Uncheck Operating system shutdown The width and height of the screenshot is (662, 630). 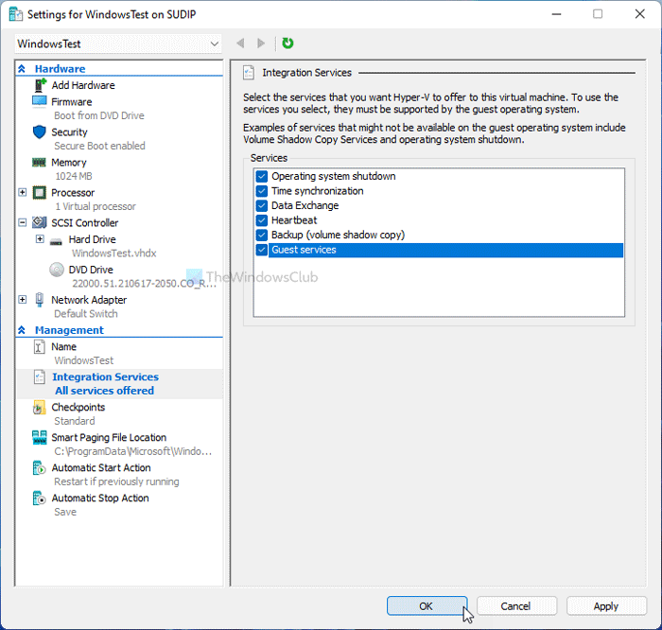(x=262, y=176)
